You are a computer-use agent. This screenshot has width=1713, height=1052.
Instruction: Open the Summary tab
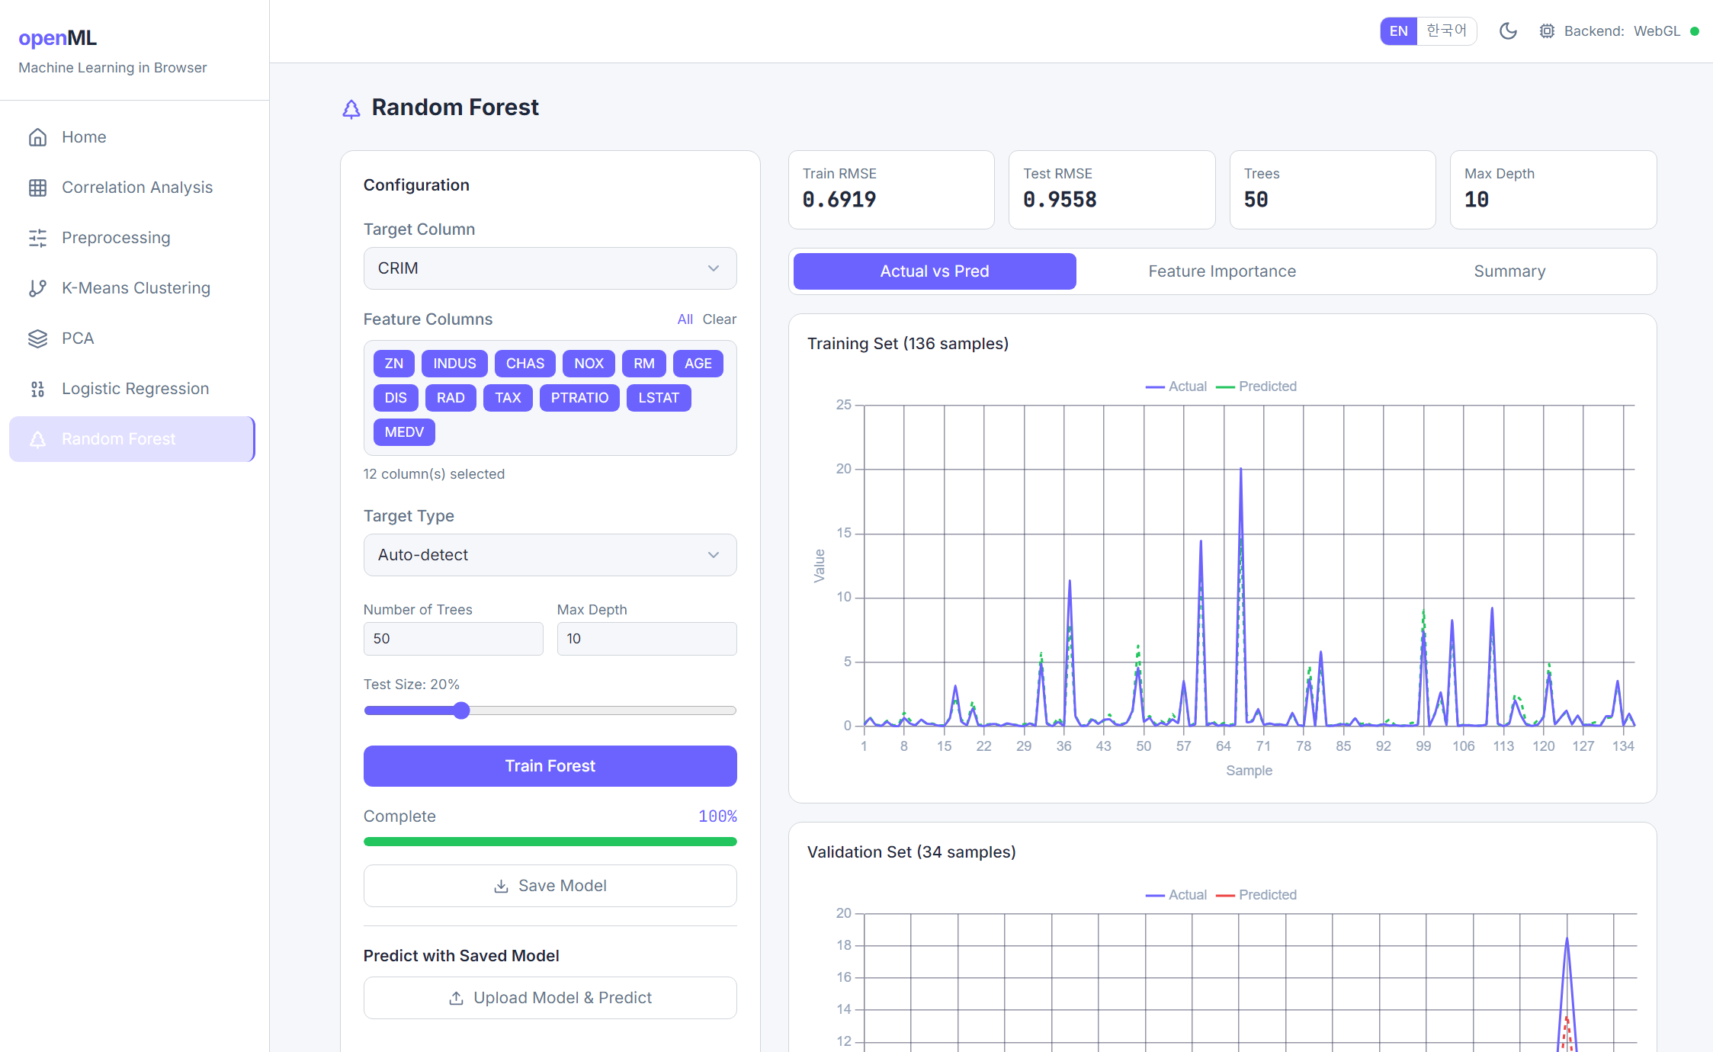point(1509,271)
